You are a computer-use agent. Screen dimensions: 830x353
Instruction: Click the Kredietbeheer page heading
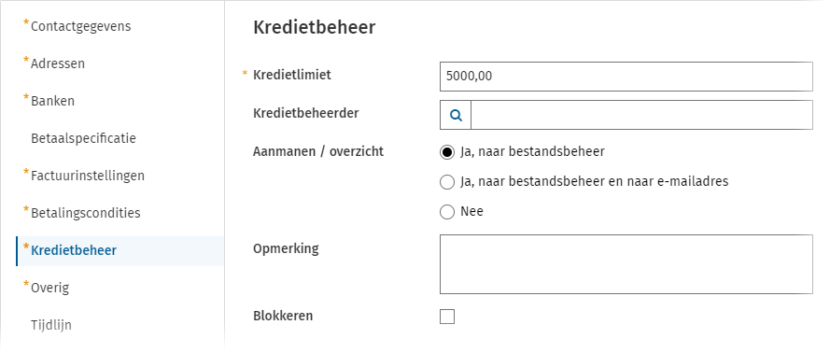[x=315, y=27]
